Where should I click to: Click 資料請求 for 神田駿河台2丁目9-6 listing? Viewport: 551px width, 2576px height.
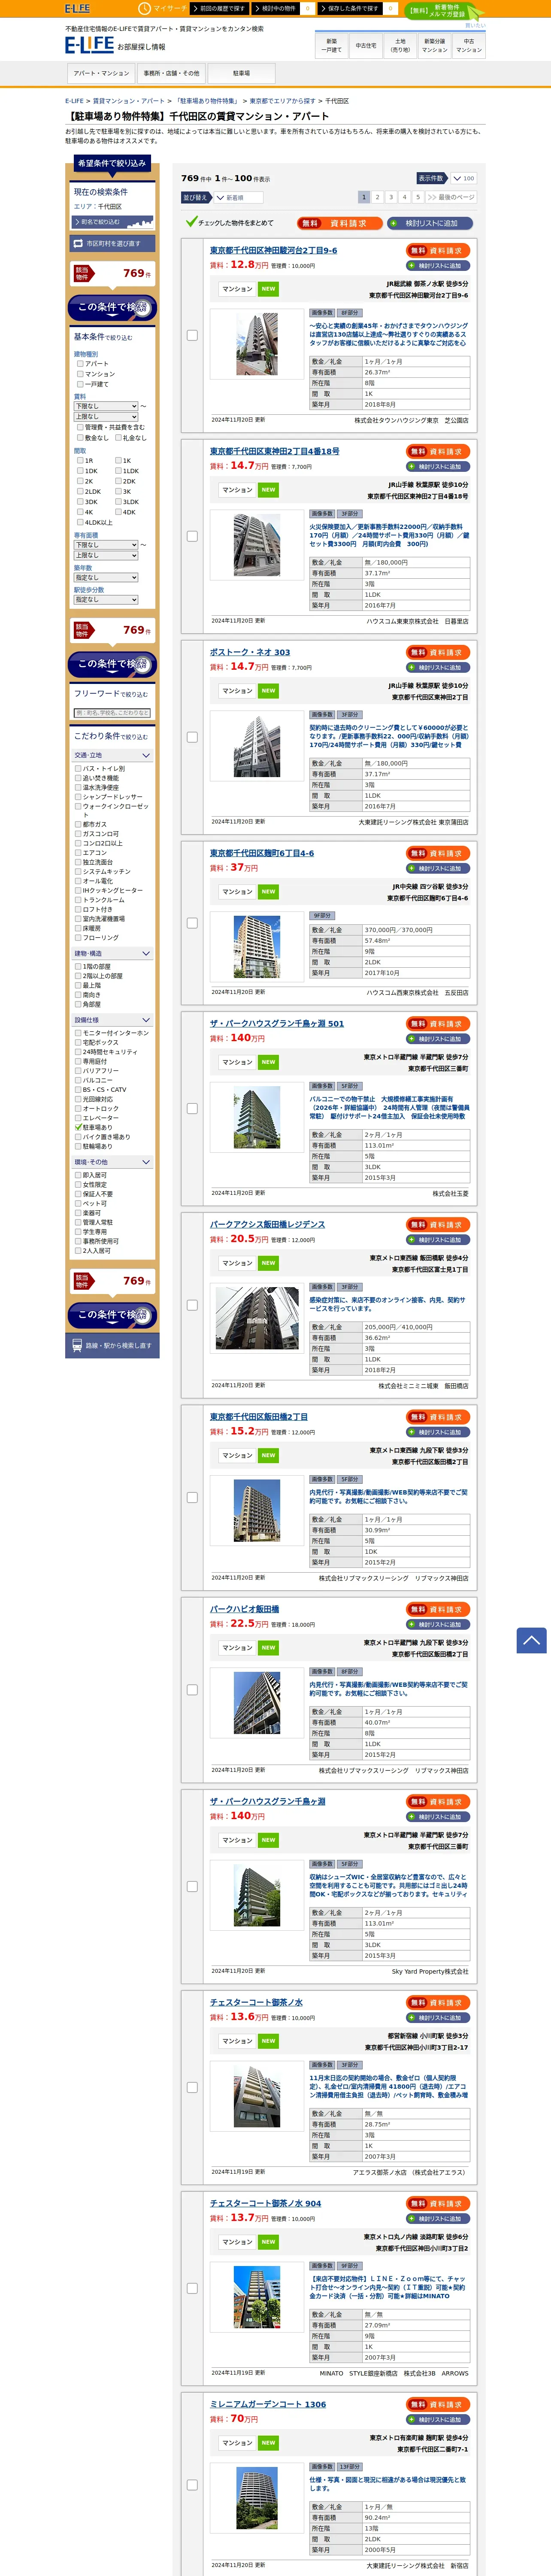point(438,251)
